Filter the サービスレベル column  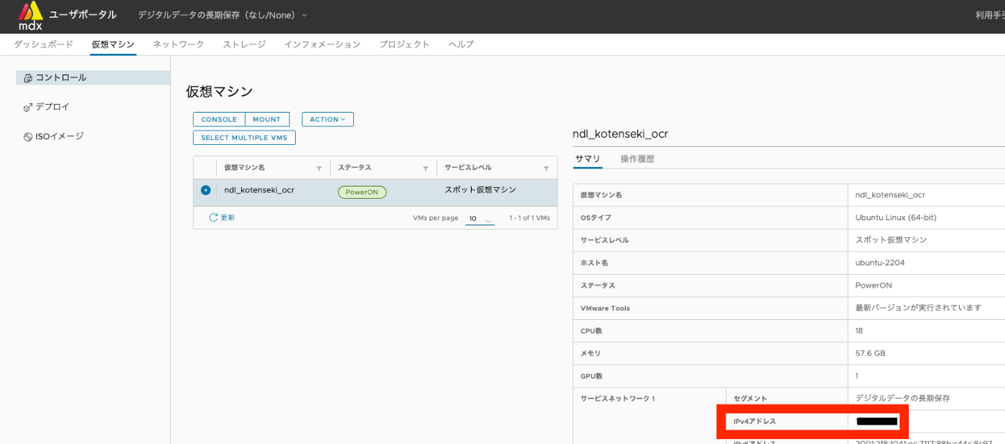[546, 168]
